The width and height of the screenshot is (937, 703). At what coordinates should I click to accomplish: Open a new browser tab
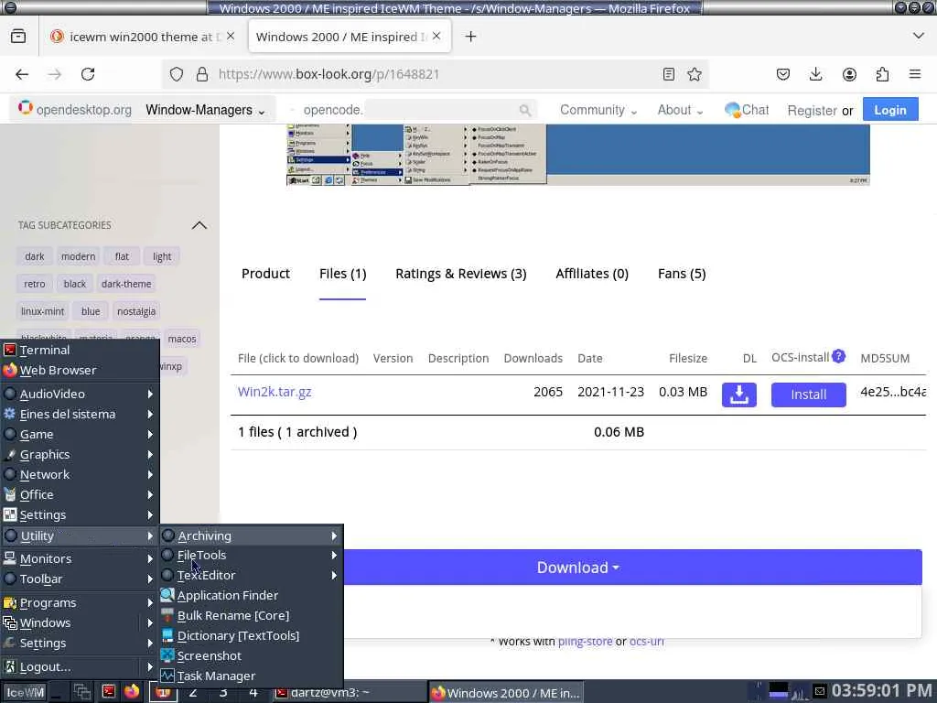(471, 37)
